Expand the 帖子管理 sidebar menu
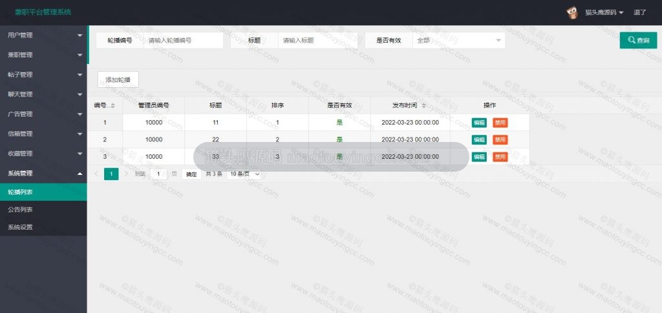662x313 pixels. [x=43, y=75]
